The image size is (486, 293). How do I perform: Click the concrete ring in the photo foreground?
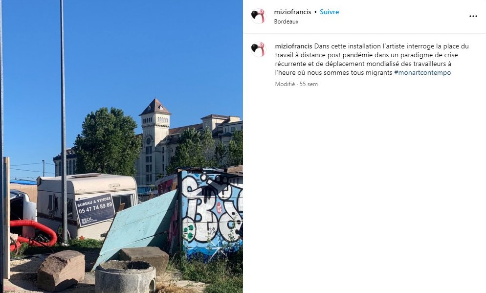tap(125, 276)
